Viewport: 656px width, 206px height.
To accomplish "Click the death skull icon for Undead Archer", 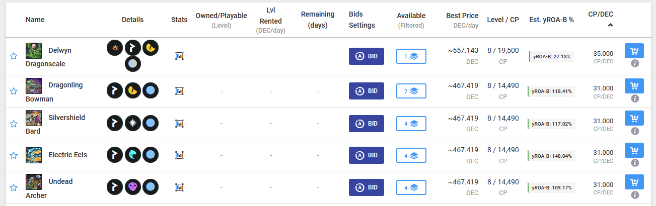I will point(133,187).
